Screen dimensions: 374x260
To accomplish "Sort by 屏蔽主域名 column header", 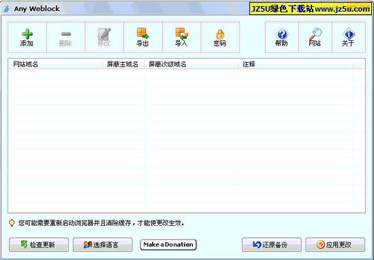I will pyautogui.click(x=123, y=64).
